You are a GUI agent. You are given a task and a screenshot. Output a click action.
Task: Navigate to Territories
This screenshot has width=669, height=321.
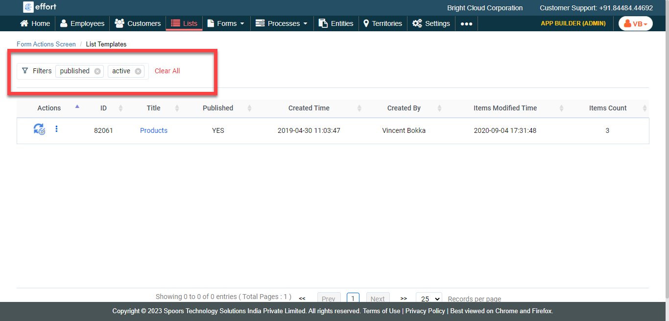coord(382,23)
